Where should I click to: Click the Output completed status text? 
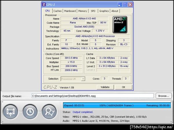tap(83, 112)
